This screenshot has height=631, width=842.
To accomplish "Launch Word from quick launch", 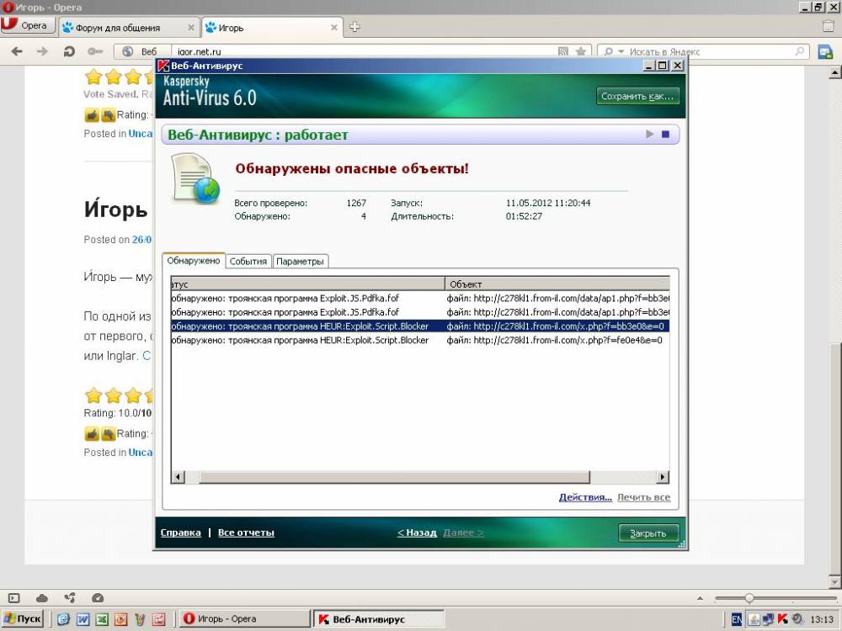I will [83, 619].
